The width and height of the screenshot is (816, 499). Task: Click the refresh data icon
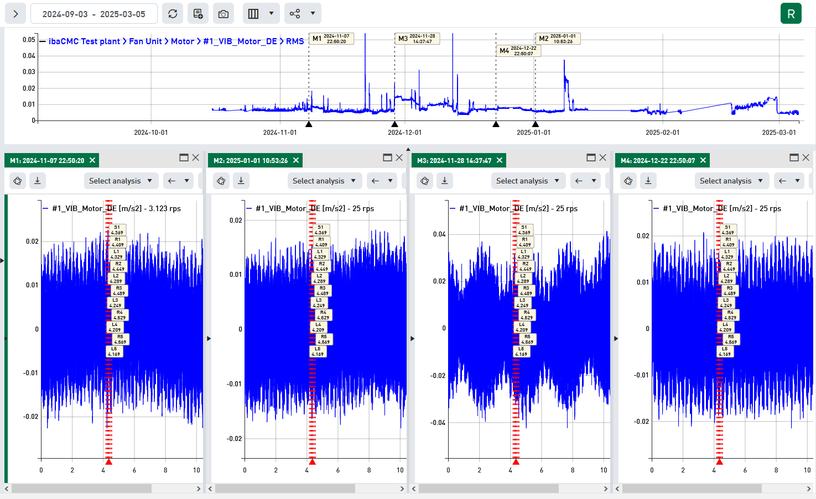(173, 14)
